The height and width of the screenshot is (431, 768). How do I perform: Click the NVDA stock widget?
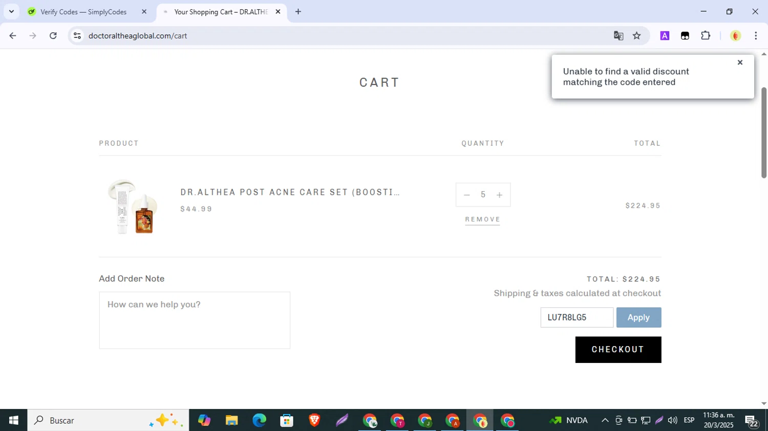click(x=568, y=420)
